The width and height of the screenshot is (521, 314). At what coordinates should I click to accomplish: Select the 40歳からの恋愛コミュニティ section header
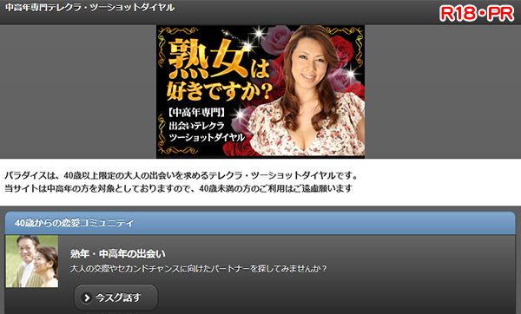(x=260, y=223)
